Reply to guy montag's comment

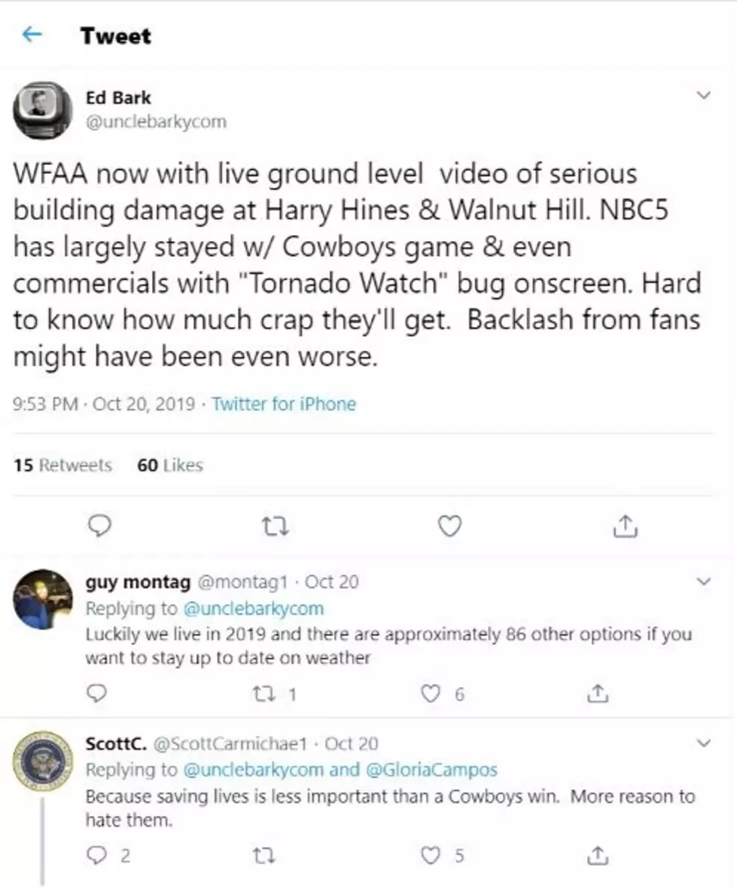click(97, 693)
